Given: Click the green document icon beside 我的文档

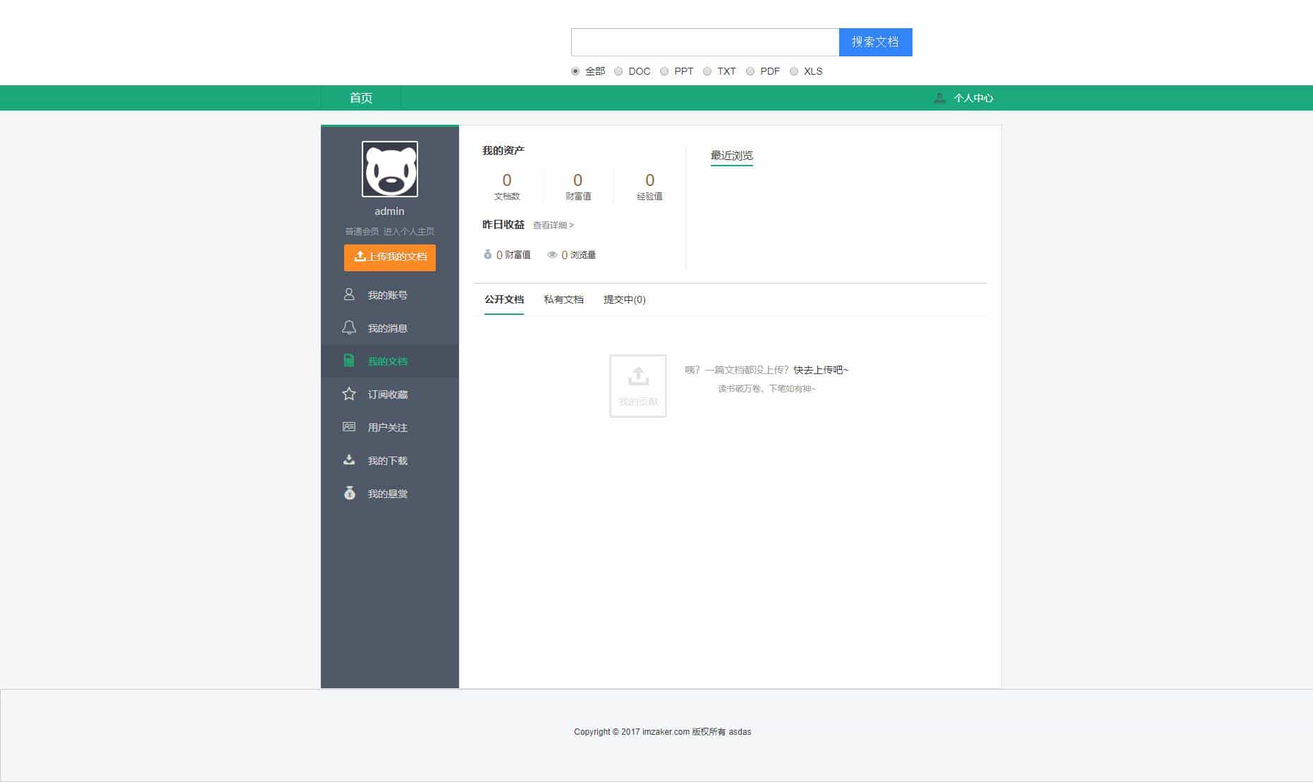Looking at the screenshot, I should point(348,361).
